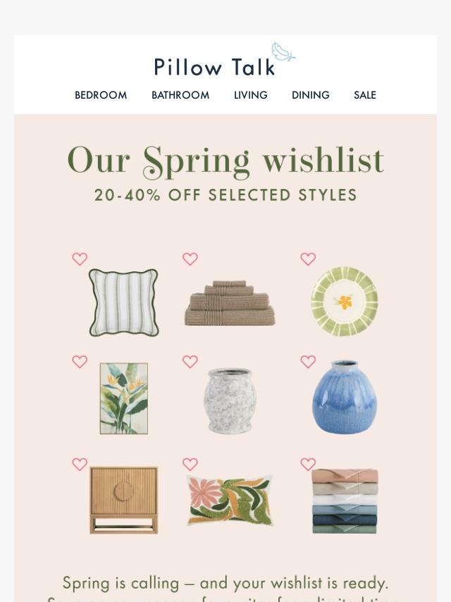
Task: Open the SALE link
Action: (x=365, y=95)
